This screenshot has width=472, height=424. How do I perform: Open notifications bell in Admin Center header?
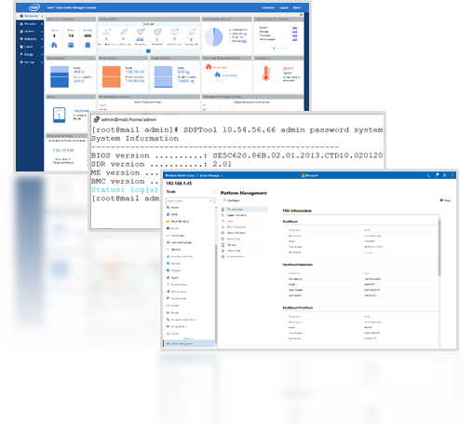437,175
